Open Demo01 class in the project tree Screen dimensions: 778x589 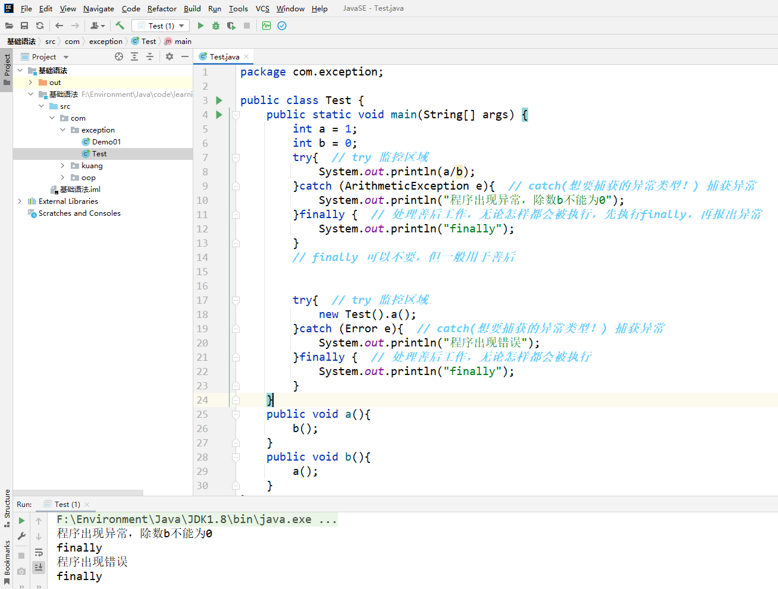click(106, 142)
